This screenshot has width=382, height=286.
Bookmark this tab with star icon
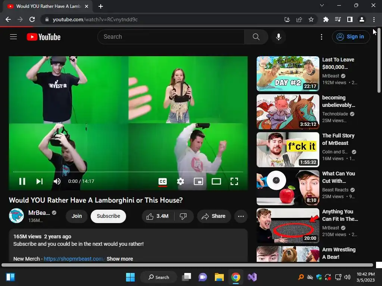311,19
